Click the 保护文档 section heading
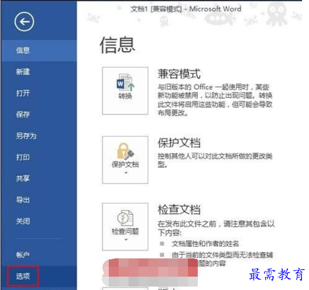This screenshot has height=290, width=309. point(179,143)
